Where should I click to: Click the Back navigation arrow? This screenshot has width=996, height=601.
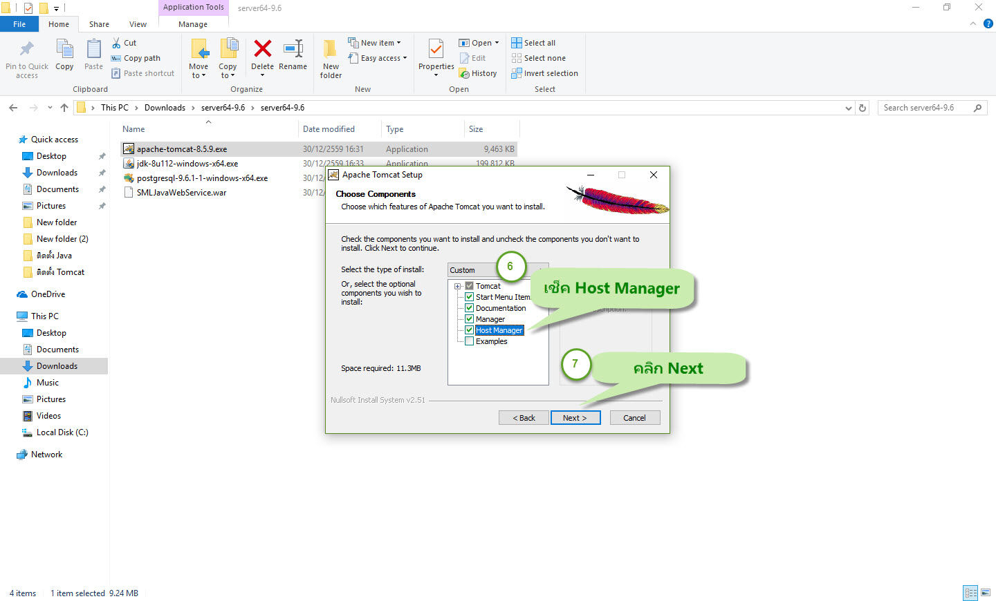(13, 108)
